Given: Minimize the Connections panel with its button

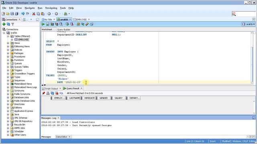Looking at the screenshot, I should [x=37, y=20].
